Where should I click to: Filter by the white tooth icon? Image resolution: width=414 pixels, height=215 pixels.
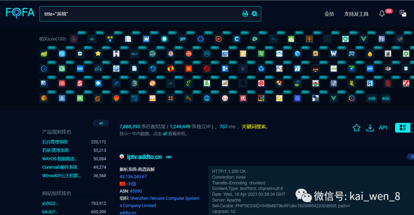(x=164, y=39)
